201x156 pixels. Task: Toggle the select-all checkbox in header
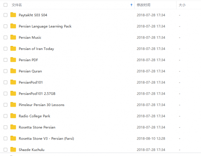click(x=5, y=5)
